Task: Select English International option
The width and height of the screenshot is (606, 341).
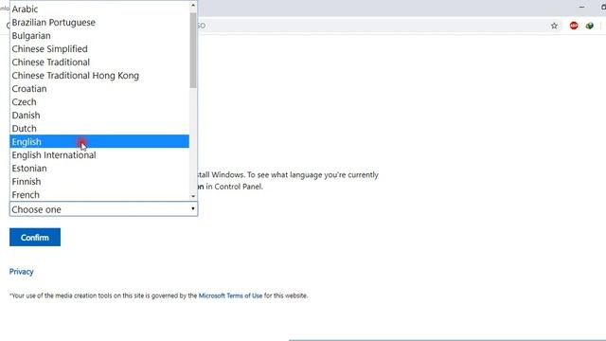Action: point(99,155)
